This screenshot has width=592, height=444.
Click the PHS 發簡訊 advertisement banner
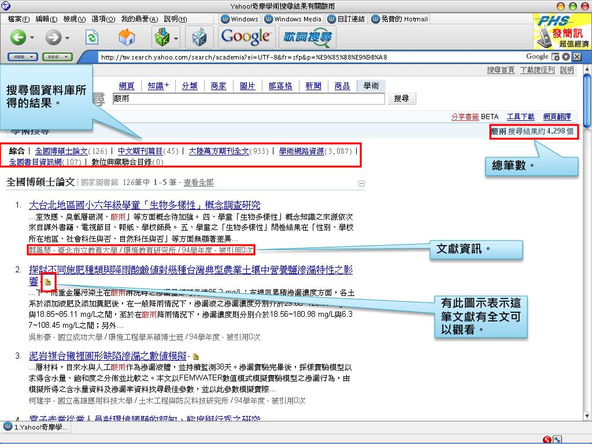(562, 31)
